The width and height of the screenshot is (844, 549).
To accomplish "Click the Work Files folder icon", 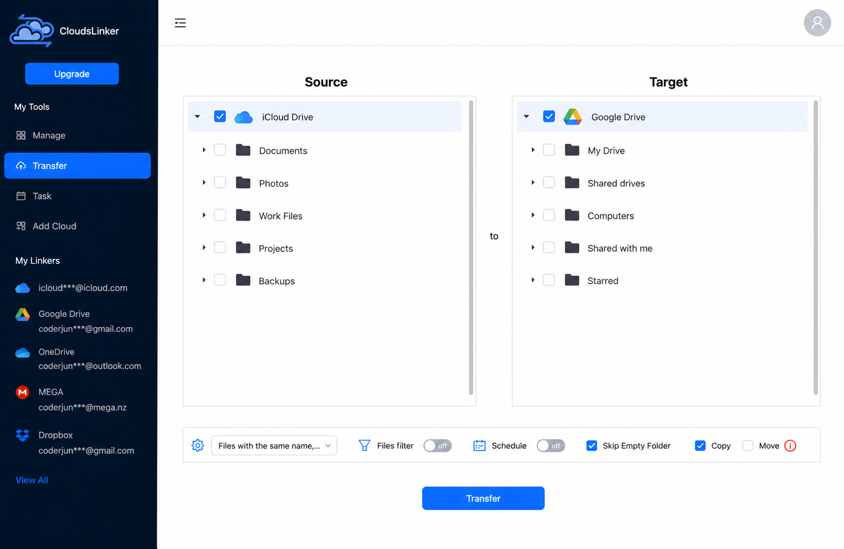I will (243, 215).
